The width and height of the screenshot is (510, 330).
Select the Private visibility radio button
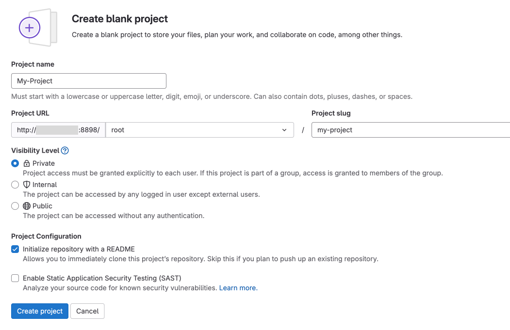[x=15, y=163]
